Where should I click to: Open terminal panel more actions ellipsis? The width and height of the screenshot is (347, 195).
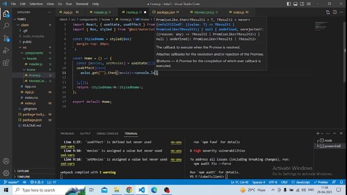click(x=327, y=133)
